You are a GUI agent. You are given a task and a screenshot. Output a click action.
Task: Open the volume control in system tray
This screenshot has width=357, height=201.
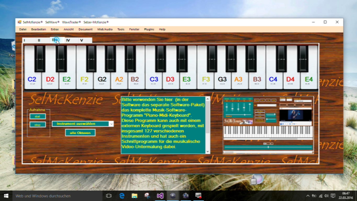[x=326, y=196]
